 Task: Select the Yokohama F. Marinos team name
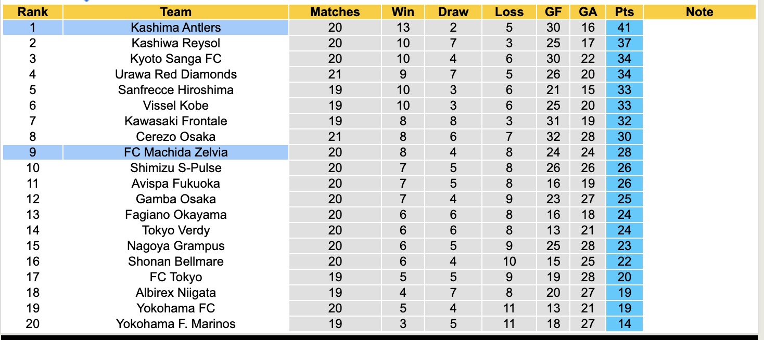(x=175, y=324)
